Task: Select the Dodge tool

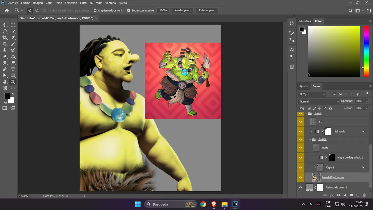Action: point(13,63)
